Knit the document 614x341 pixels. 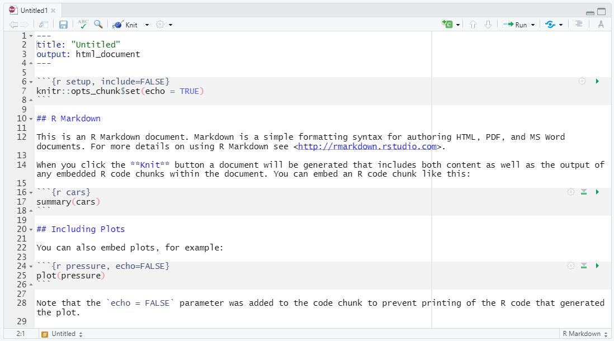point(125,25)
